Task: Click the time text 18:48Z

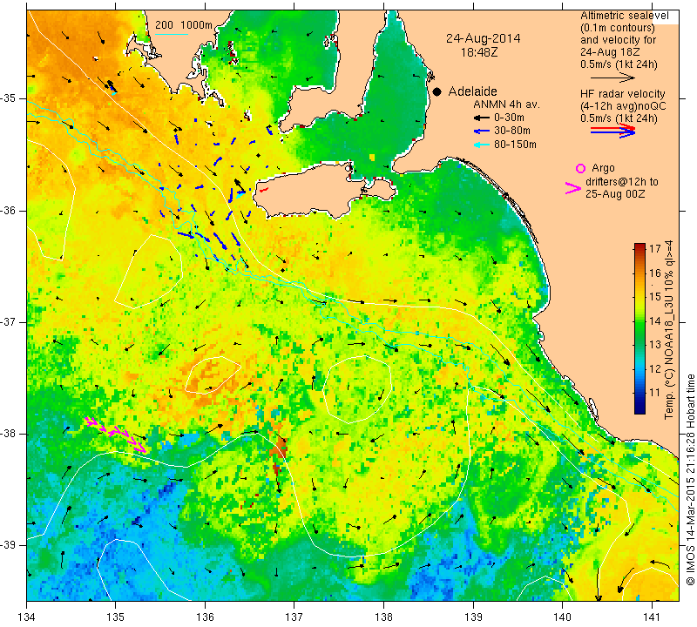Action: coord(479,52)
